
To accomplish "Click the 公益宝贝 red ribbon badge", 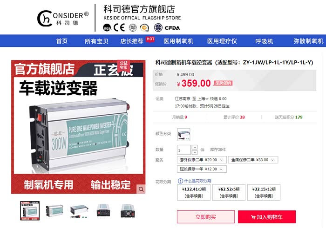I will [124, 65].
